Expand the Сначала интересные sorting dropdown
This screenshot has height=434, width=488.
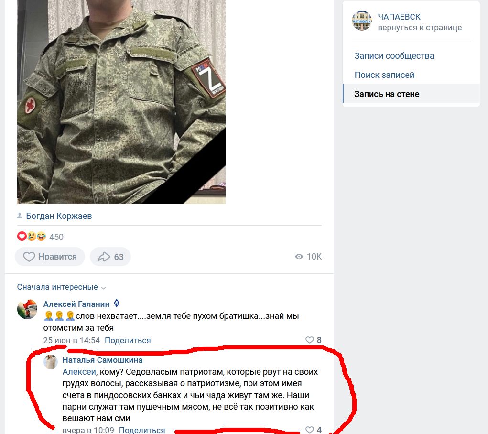[x=61, y=287]
